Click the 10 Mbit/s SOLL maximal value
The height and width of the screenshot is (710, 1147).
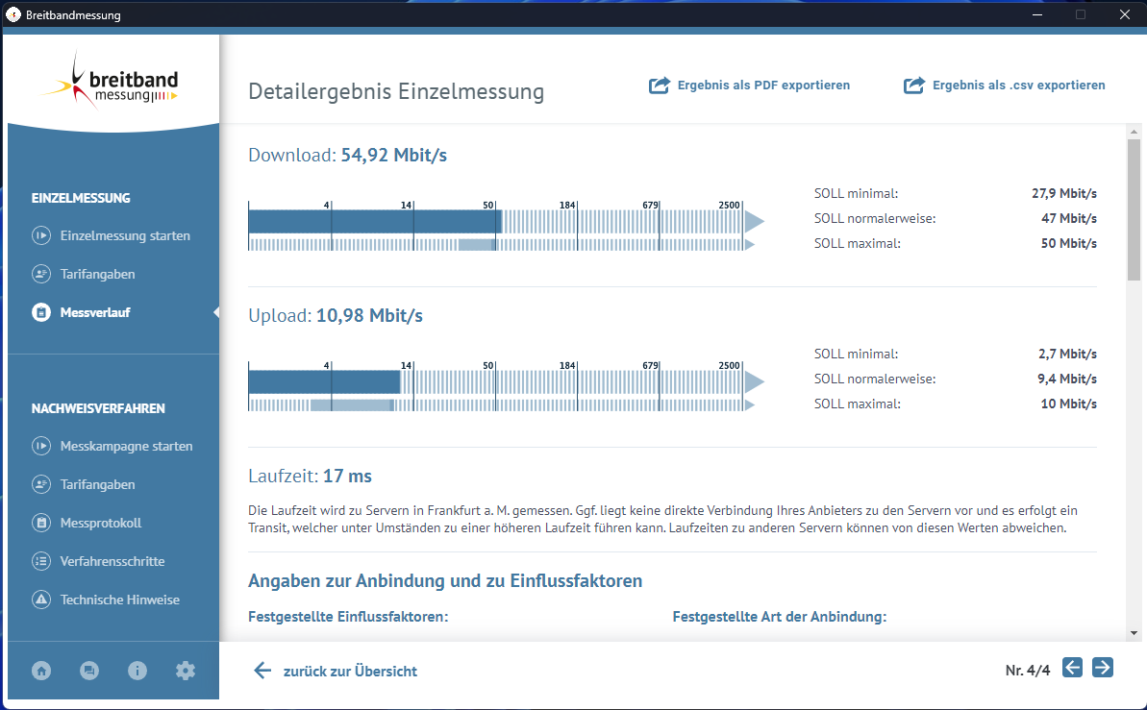[1069, 404]
